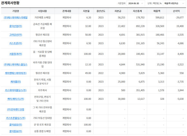
Task: Select 철강선 제조업 in the 고려강선(주) row
Action: 42,35
